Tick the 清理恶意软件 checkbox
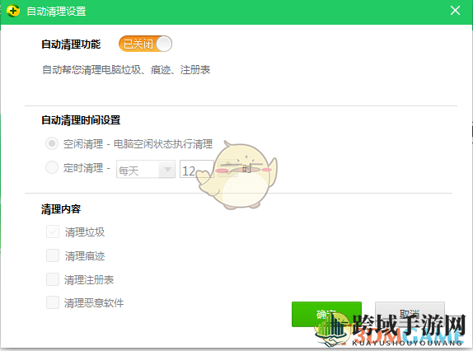473x351 pixels. pos(53,302)
